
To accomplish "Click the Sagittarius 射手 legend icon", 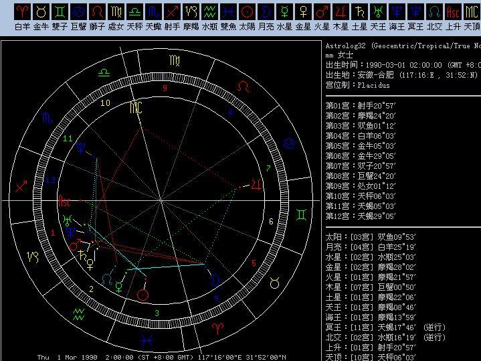I will point(172,11).
